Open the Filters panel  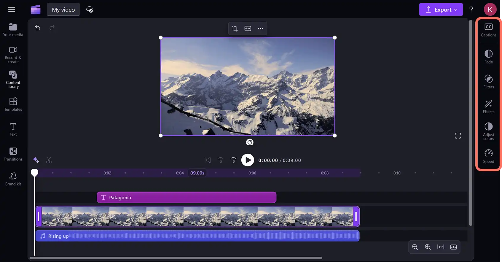tap(488, 82)
